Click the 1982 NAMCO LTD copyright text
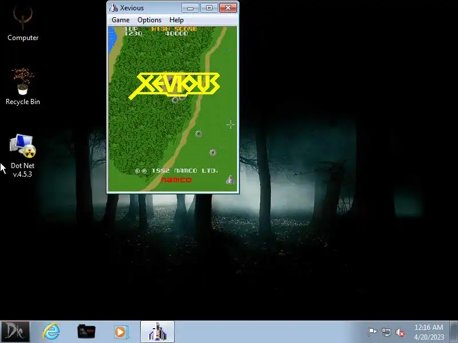The image size is (458, 343). tap(176, 170)
